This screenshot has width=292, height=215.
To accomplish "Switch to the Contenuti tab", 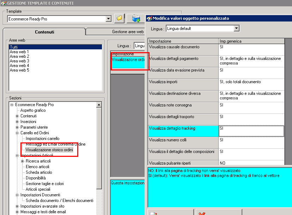I will point(44,32).
